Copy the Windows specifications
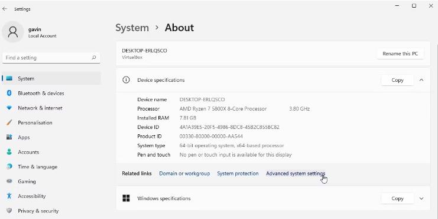This screenshot has height=219, width=438. (x=397, y=198)
